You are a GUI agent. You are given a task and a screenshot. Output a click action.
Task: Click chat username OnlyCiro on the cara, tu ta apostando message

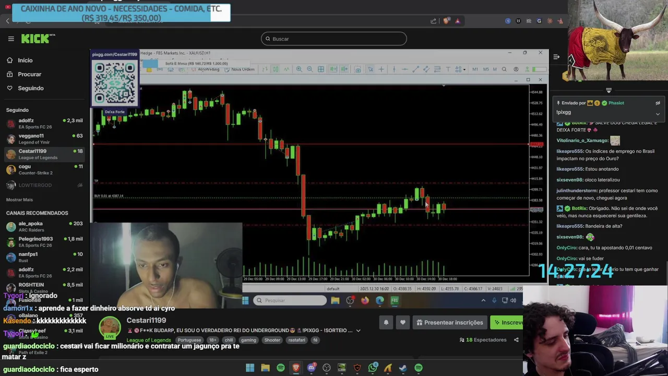tap(566, 248)
